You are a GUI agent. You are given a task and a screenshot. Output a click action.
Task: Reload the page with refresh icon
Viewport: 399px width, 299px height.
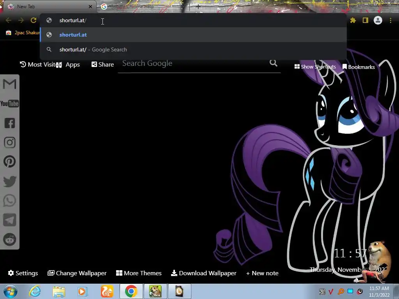click(x=34, y=20)
